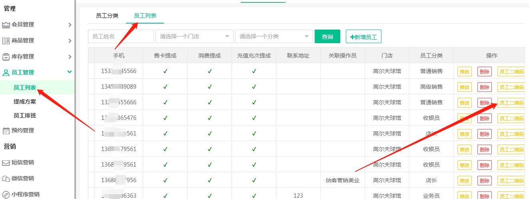Click the 小程序营销 mini-program icon

[x=6, y=195]
